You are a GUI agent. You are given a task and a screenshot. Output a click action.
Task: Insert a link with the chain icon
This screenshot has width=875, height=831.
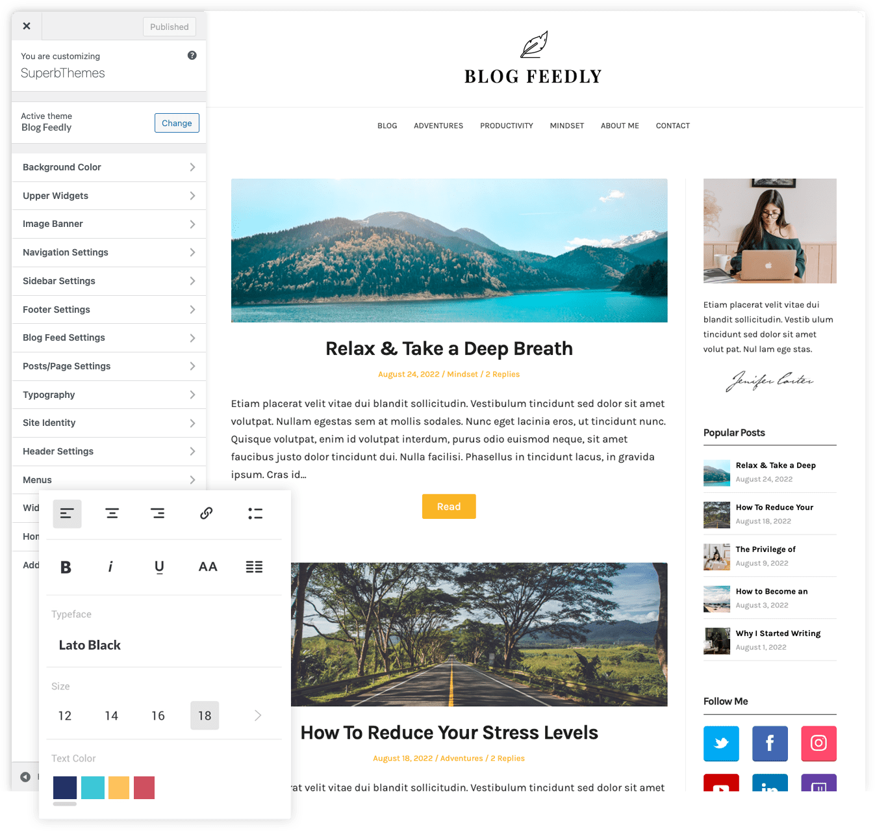(207, 513)
